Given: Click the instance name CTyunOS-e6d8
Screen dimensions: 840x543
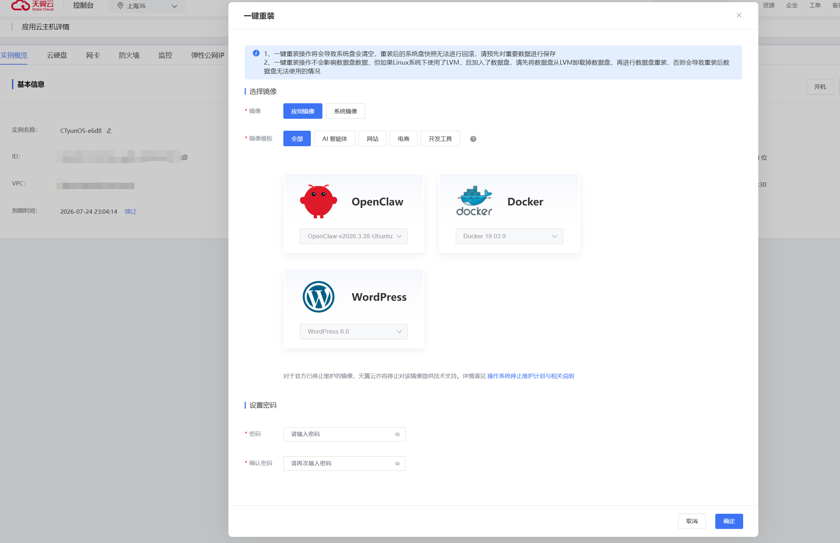Looking at the screenshot, I should pyautogui.click(x=81, y=131).
